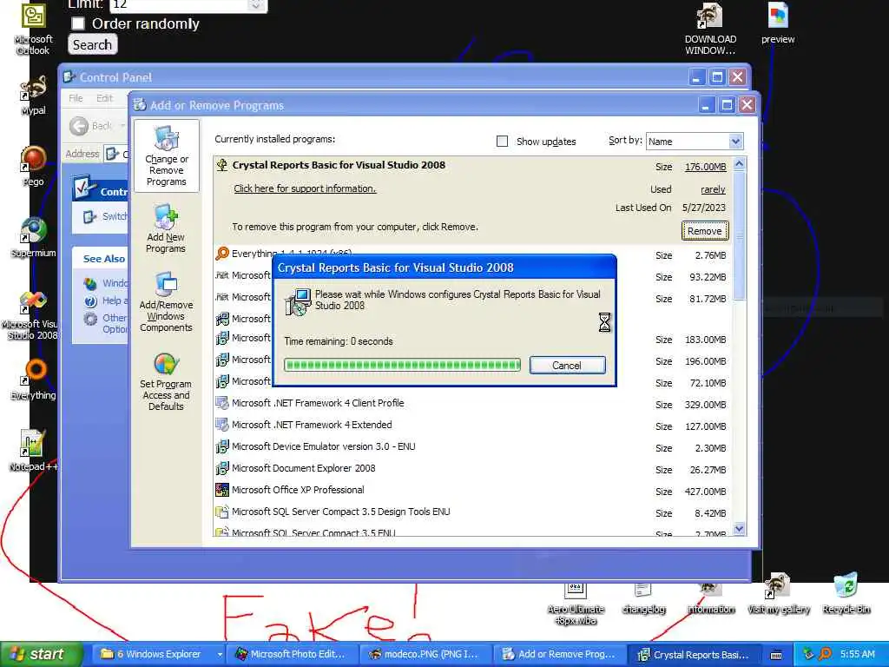Image resolution: width=889 pixels, height=667 pixels.
Task: Select Microsoft SQL Server Compact 3.5 Design Tools row
Action: pos(471,512)
